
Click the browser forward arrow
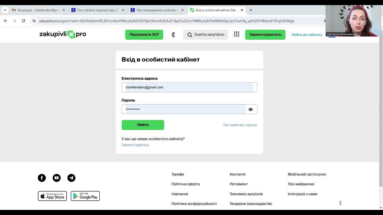point(14,21)
